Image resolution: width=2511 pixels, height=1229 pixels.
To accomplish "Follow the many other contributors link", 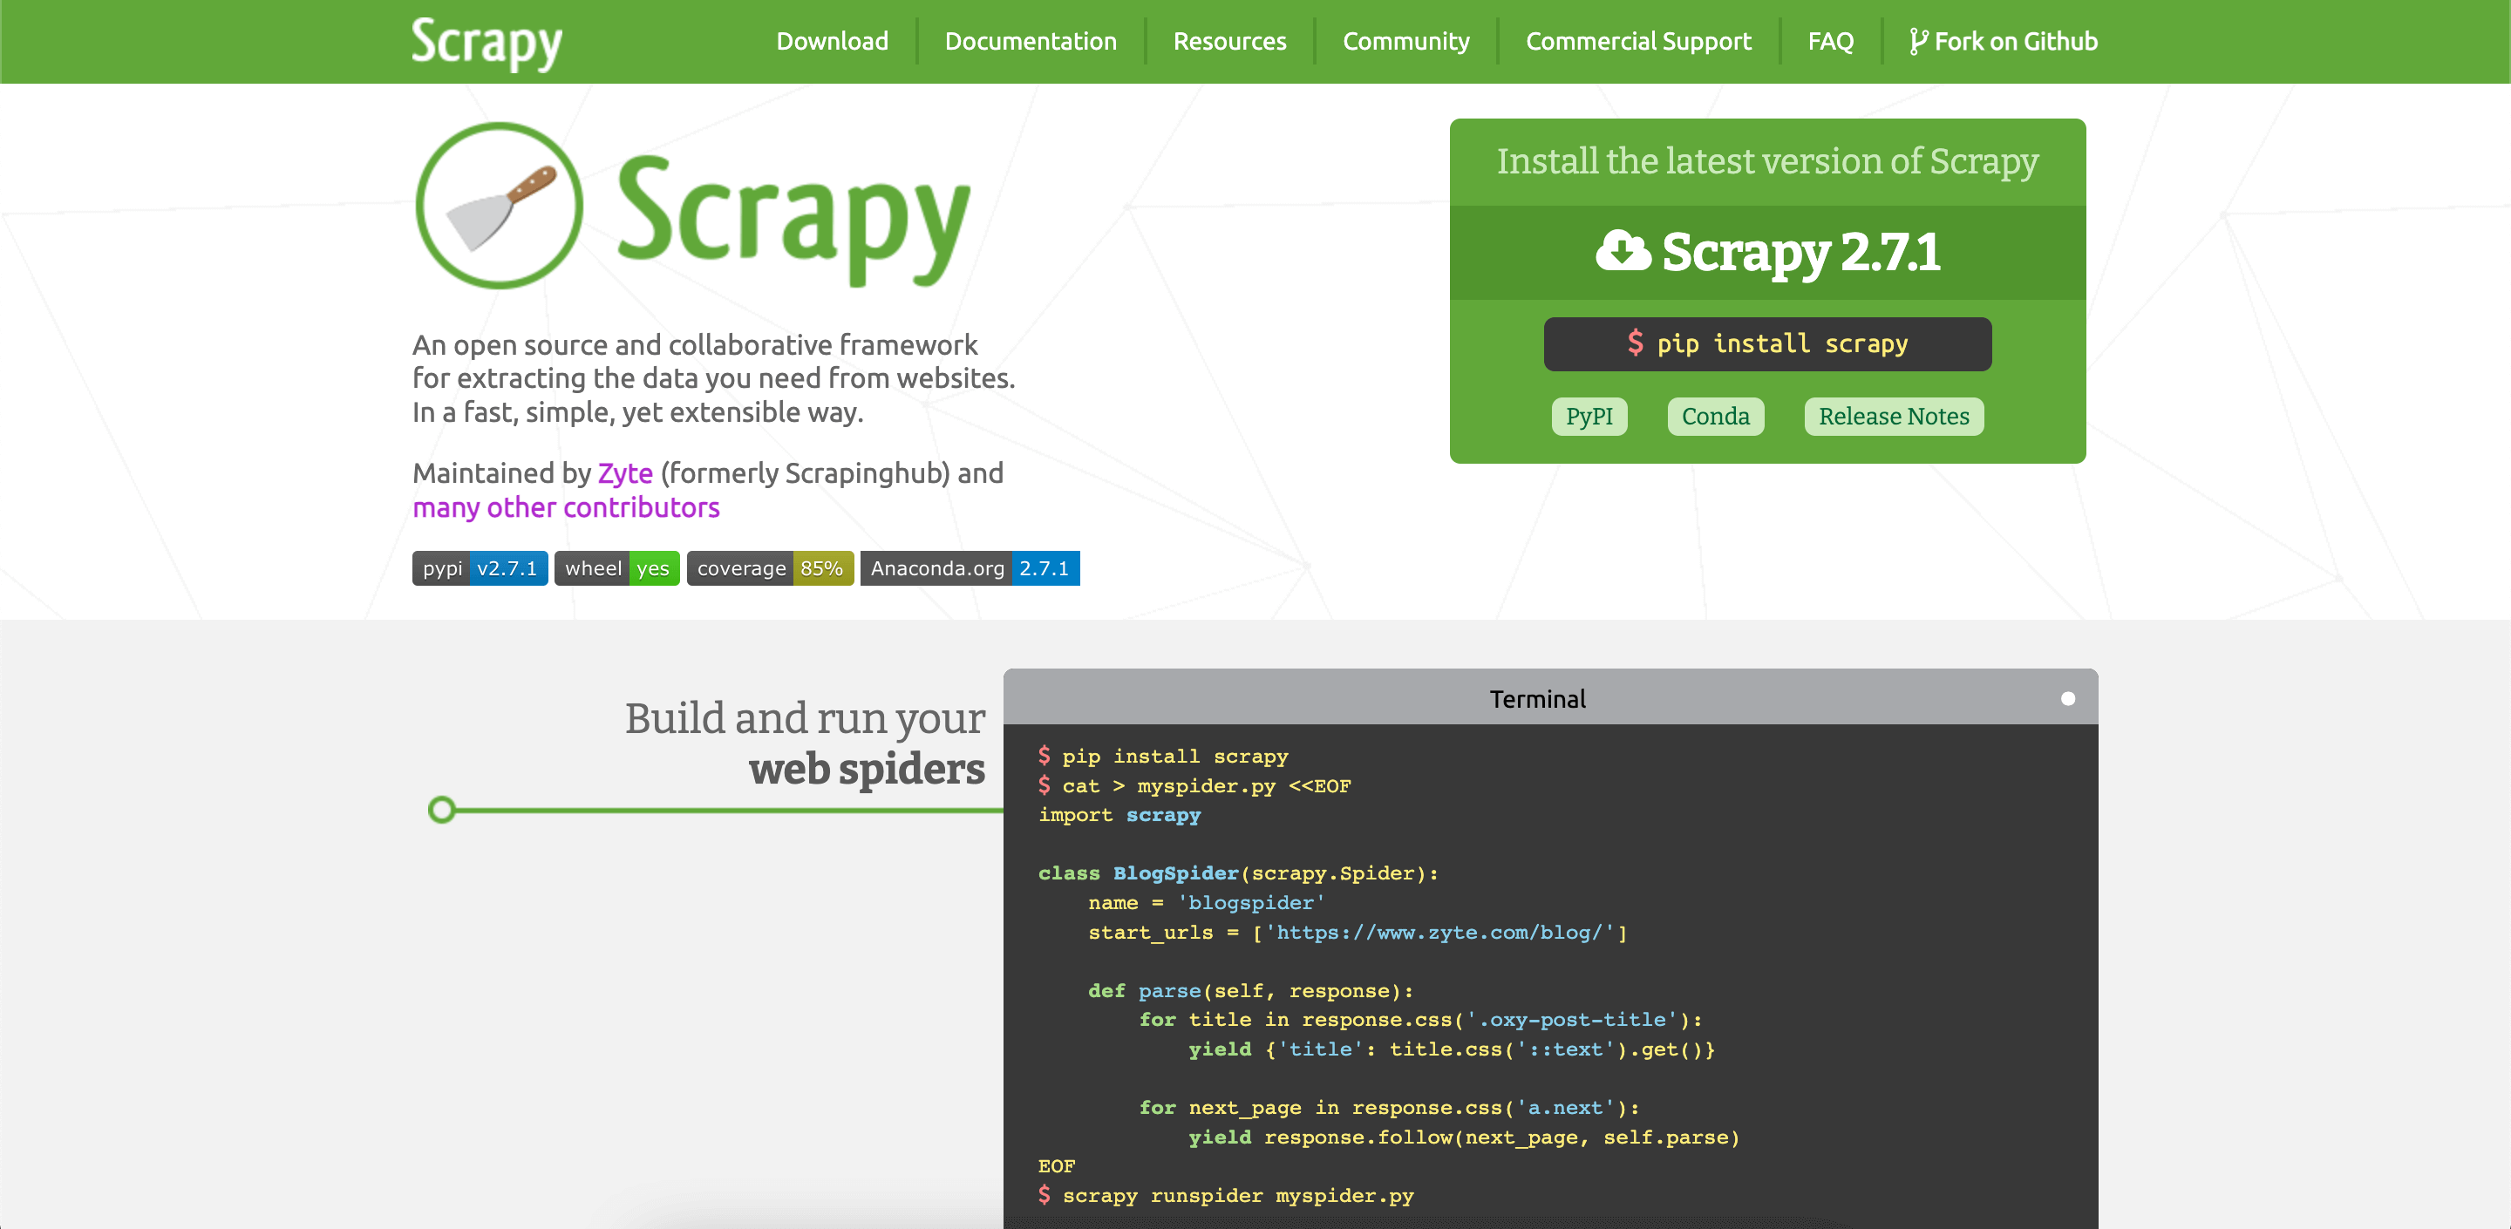I will pyautogui.click(x=567, y=508).
